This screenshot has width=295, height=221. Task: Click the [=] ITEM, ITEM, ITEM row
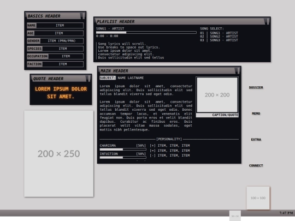click(x=170, y=151)
